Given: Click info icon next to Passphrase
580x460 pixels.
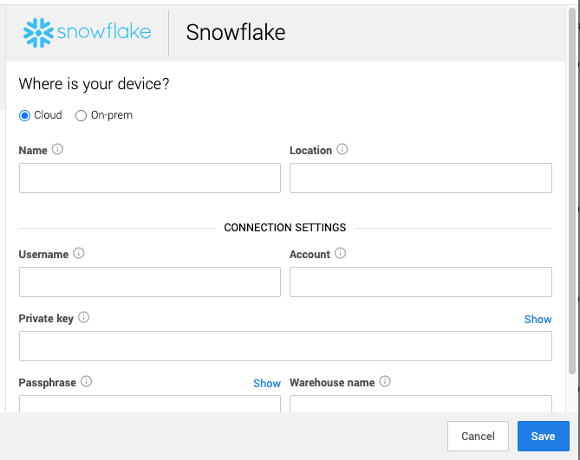Looking at the screenshot, I should point(87,381).
